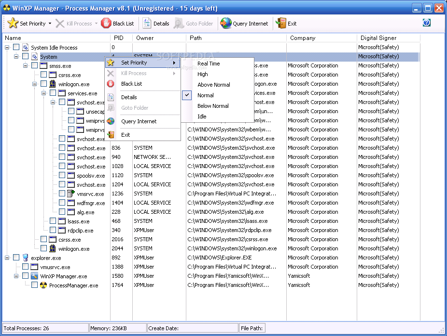Click the rdpclip.exe window icon
This screenshot has width=447, height=336.
tap(62, 230)
